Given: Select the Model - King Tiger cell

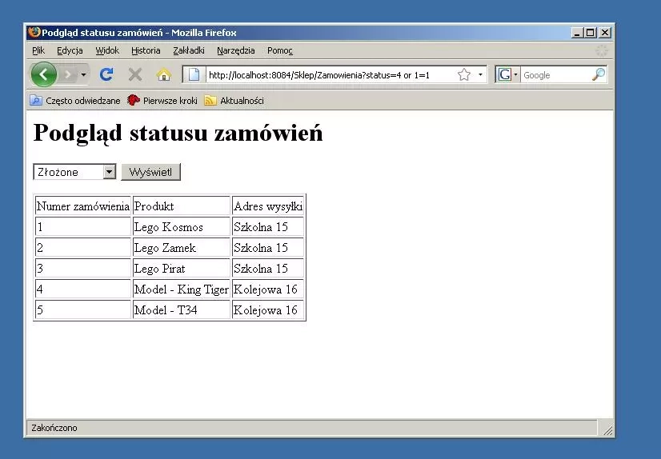Looking at the screenshot, I should tap(182, 289).
